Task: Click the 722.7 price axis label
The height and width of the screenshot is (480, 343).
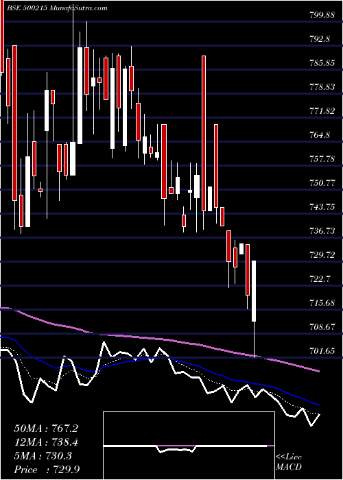Action: click(320, 279)
